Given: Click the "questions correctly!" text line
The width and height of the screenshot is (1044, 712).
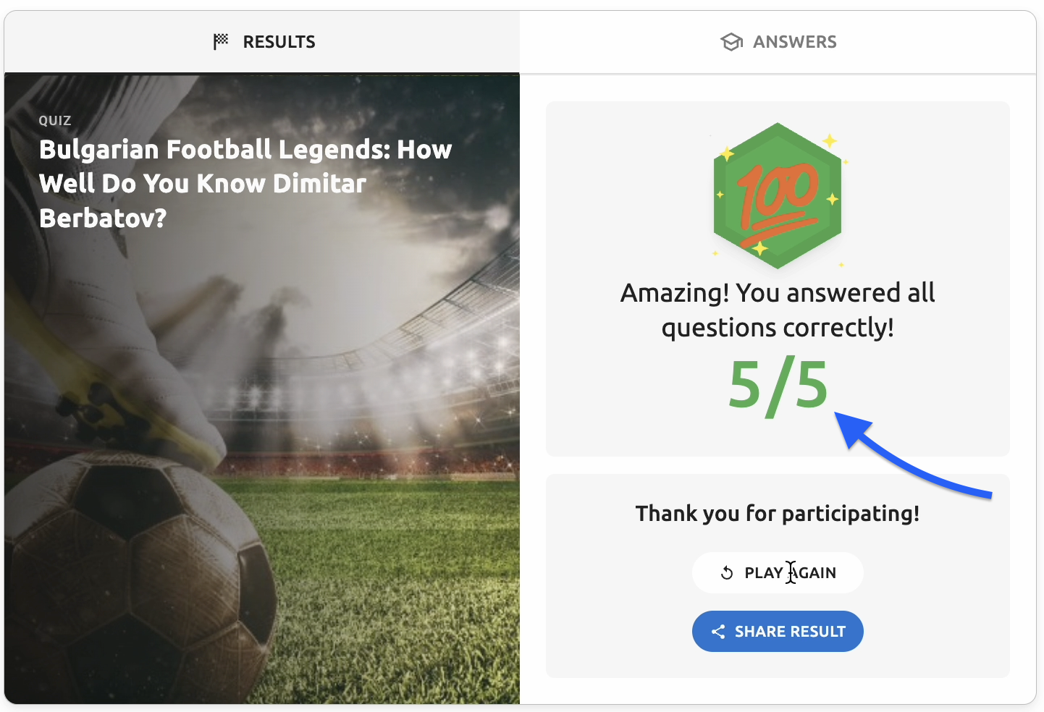Looking at the screenshot, I should click(778, 328).
